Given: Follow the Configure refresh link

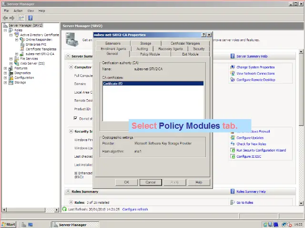Looking at the screenshot, I should coord(135,209).
